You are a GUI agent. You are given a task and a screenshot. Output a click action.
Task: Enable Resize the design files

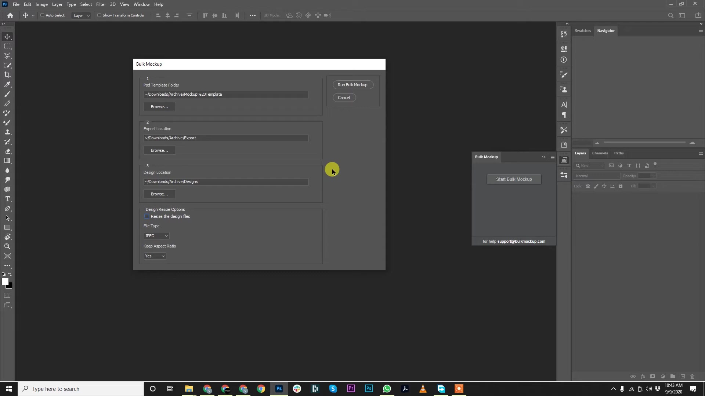click(x=147, y=216)
